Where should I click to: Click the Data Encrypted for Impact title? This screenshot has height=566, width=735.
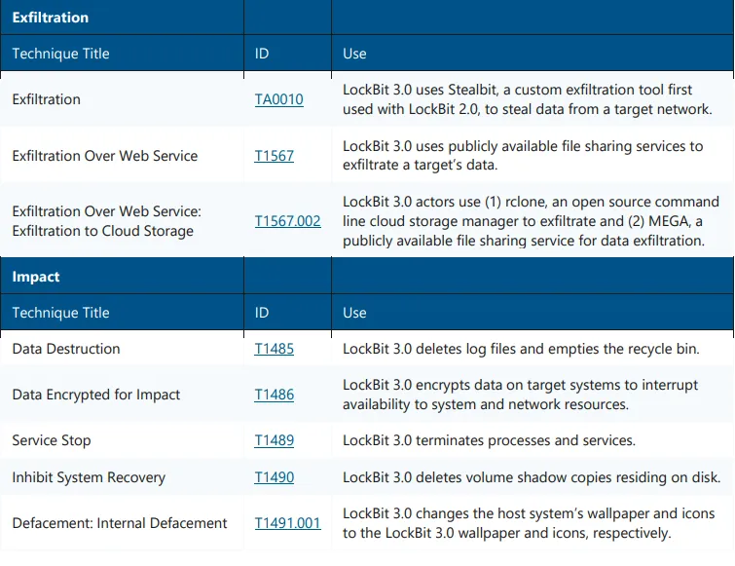pyautogui.click(x=96, y=395)
